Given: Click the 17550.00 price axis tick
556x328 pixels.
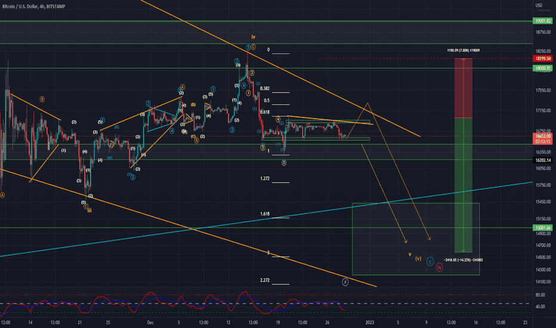Looking at the screenshot, I should point(543,91).
